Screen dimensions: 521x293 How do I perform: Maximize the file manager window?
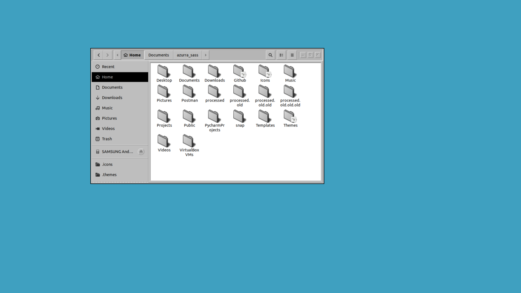[310, 55]
